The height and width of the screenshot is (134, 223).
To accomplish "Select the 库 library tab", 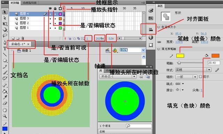I will click(101, 70).
